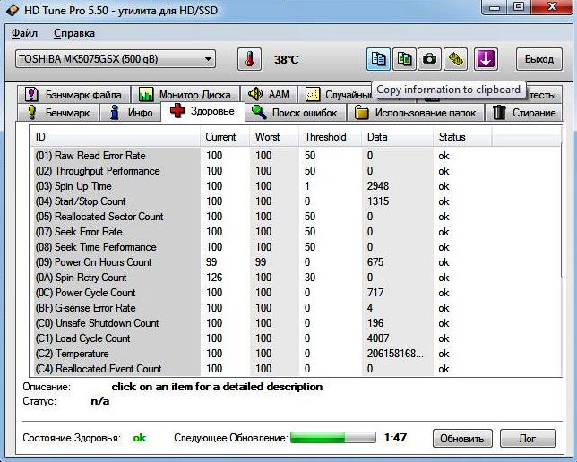
Task: Click the Лог button
Action: pos(528,439)
